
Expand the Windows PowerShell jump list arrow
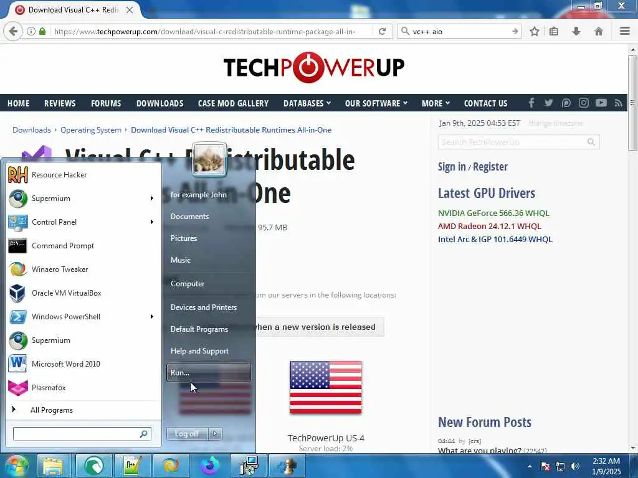point(152,317)
